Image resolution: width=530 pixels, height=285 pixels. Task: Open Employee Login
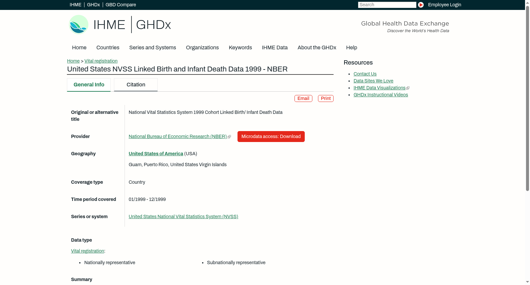pyautogui.click(x=444, y=5)
